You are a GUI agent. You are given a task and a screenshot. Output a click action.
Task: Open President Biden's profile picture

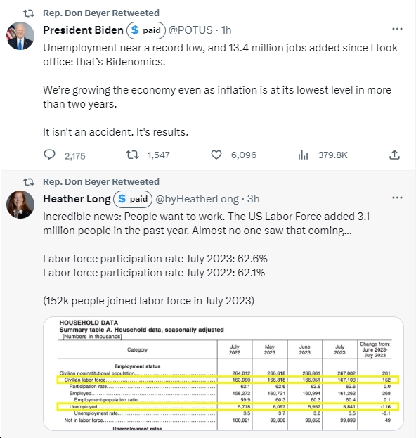coord(20,36)
